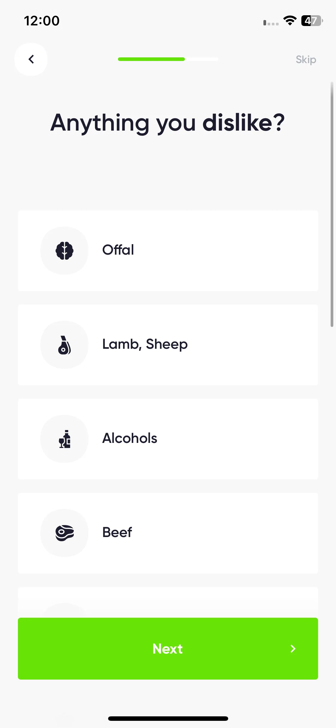336x728 pixels.
Task: Tap the back arrow button
Action: (31, 59)
